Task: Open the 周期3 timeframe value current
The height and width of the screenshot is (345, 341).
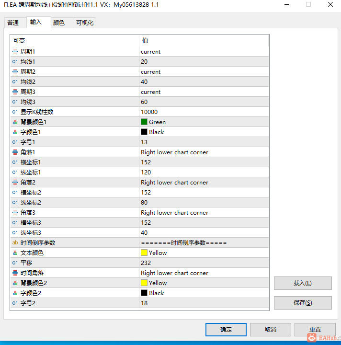Action: 204,92
